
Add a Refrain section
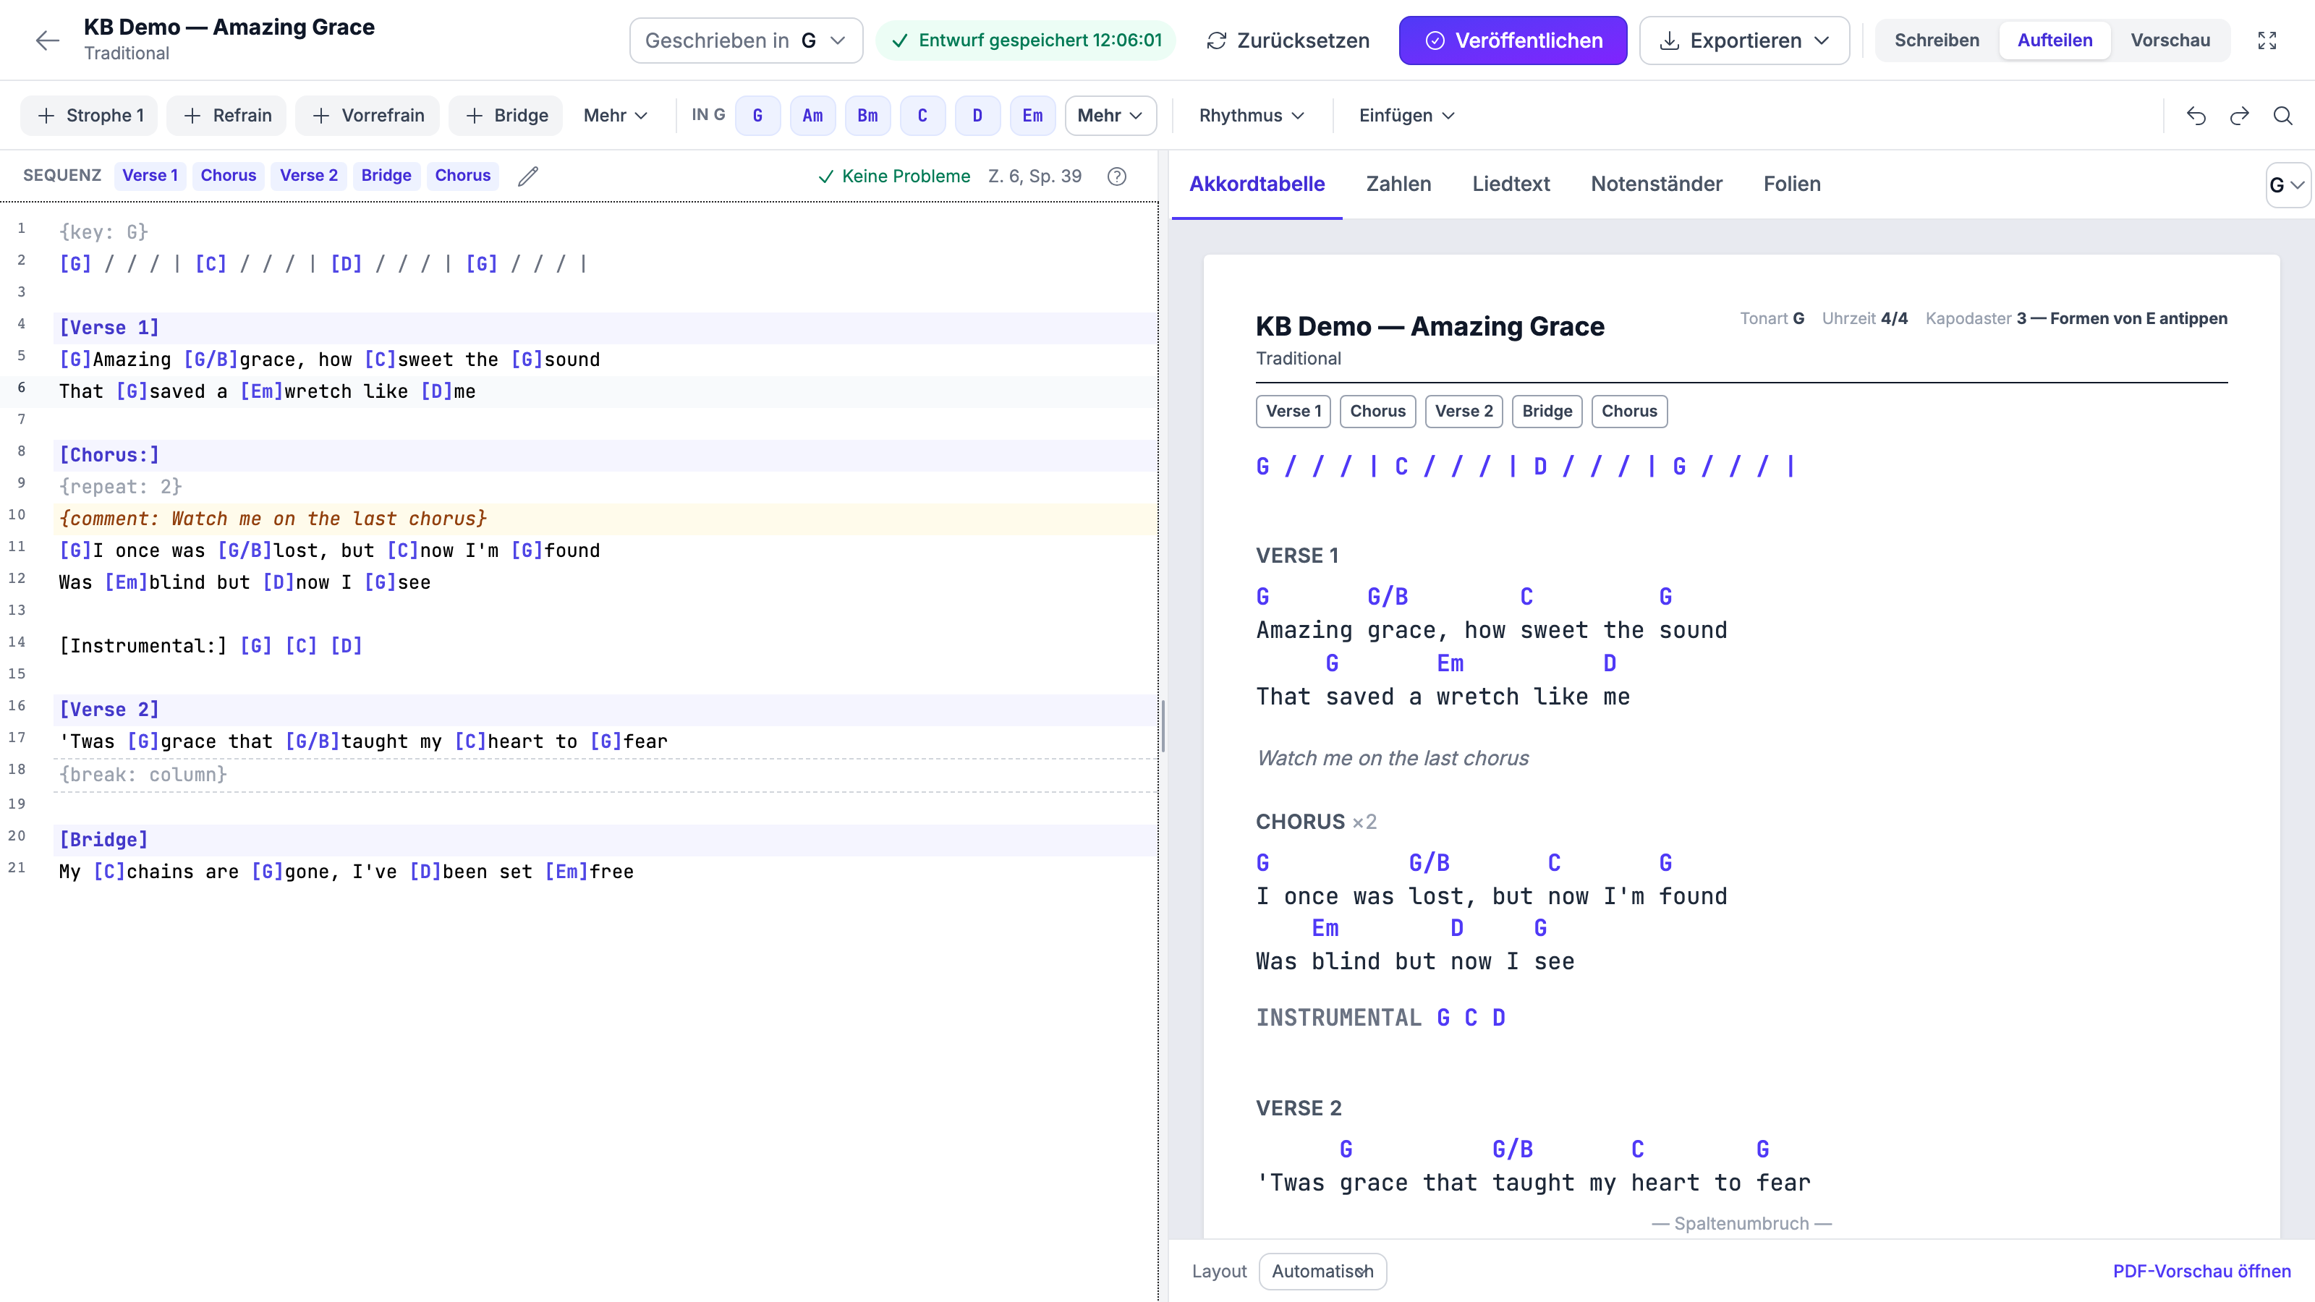click(x=226, y=116)
